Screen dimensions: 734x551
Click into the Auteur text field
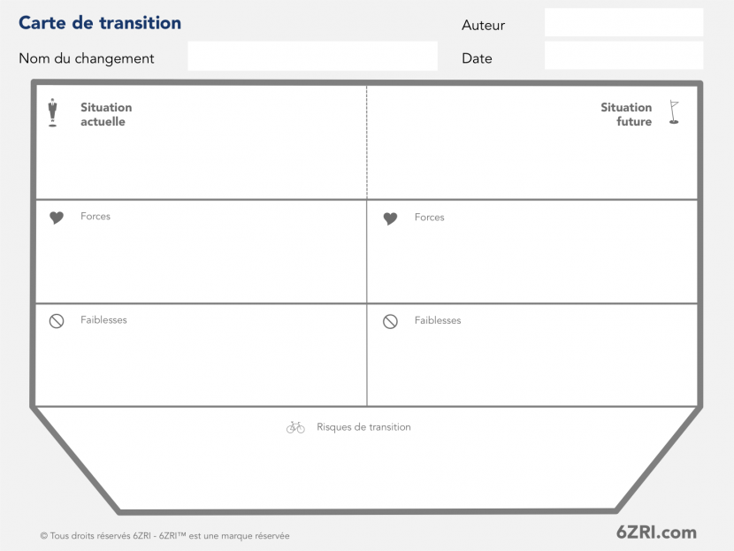point(624,22)
